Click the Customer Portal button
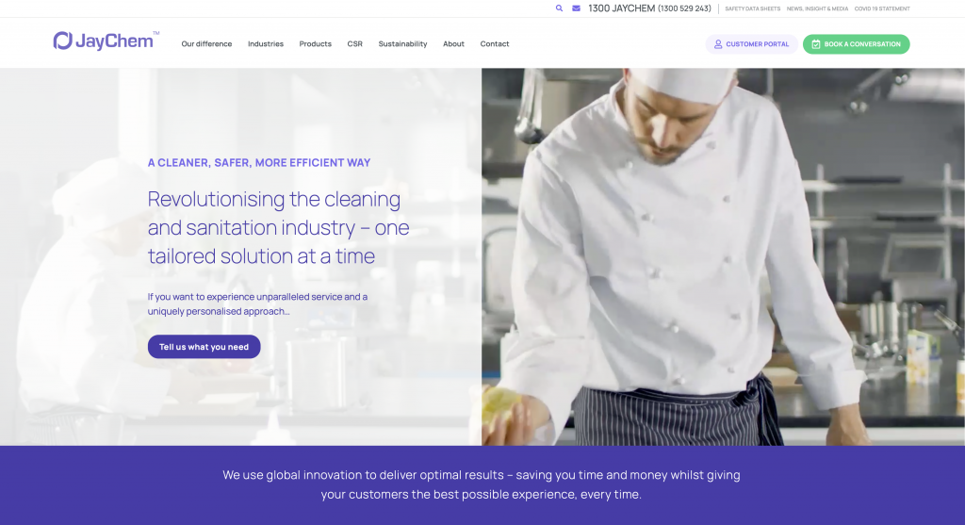Viewport: 965px width, 525px height. tap(751, 44)
